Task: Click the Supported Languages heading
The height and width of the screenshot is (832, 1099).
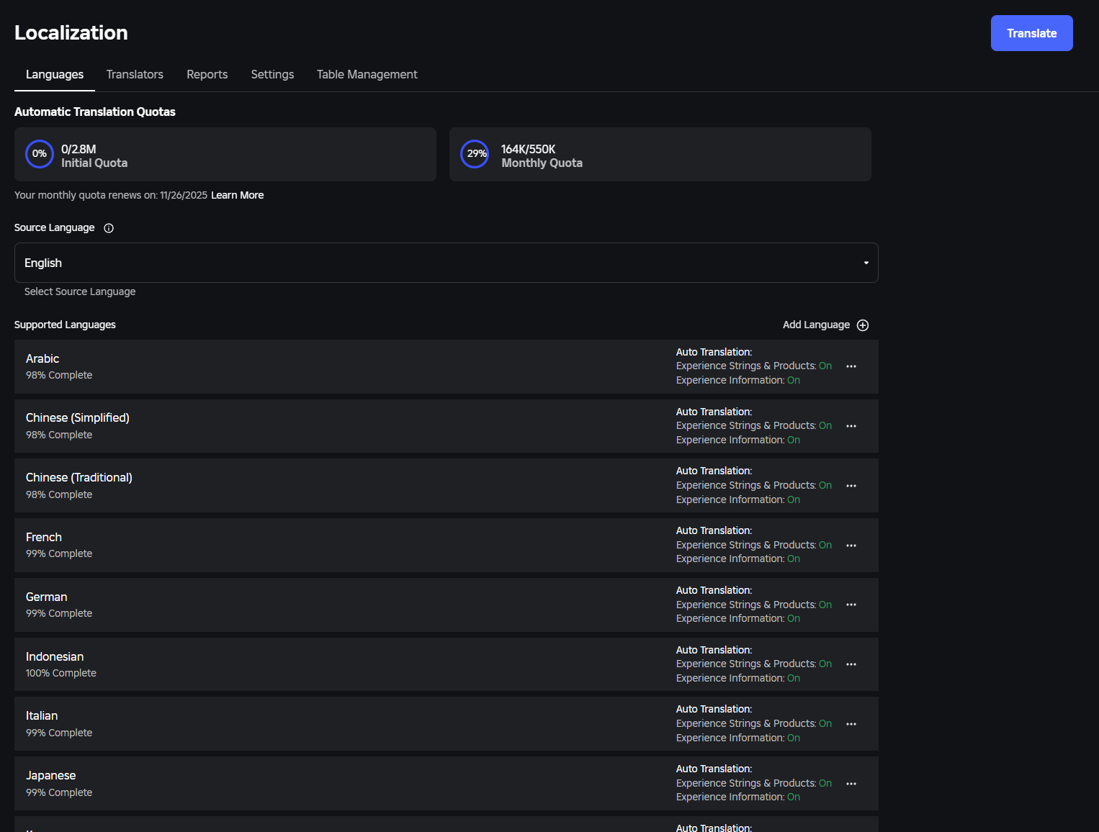Action: pos(65,325)
